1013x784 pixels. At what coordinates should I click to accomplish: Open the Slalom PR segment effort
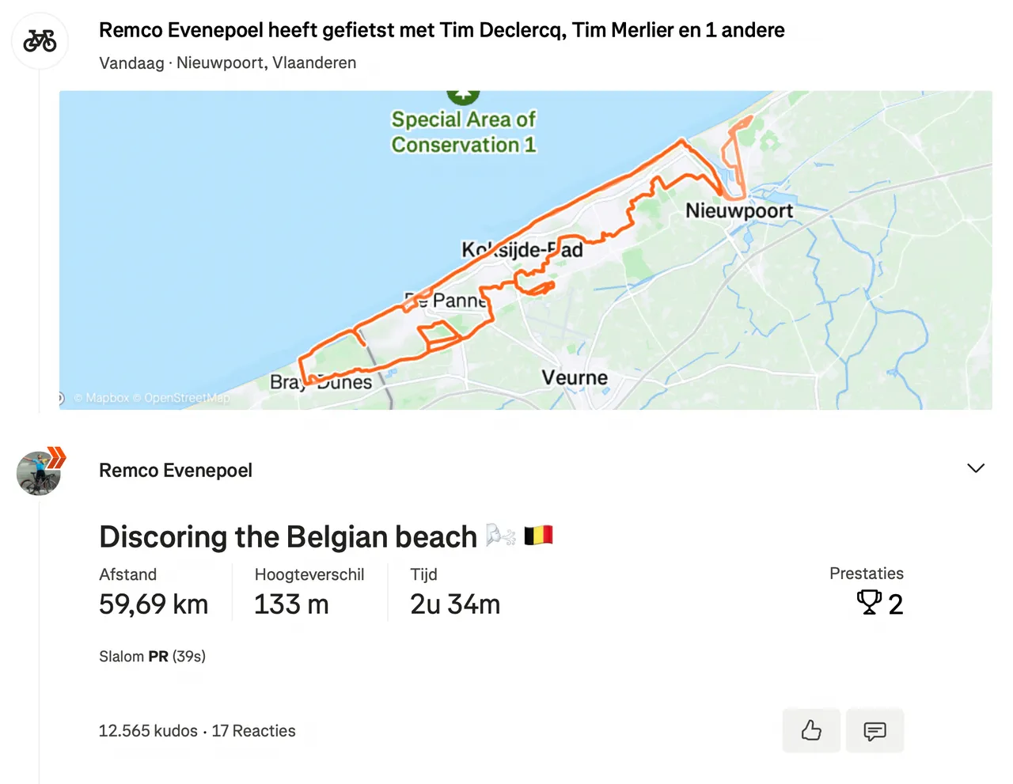[152, 656]
